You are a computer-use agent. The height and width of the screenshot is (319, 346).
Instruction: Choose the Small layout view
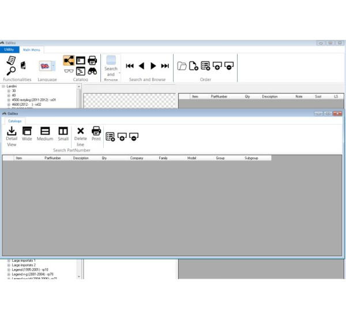(63, 131)
